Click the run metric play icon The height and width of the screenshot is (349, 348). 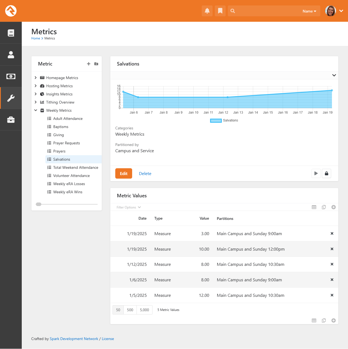tap(316, 173)
